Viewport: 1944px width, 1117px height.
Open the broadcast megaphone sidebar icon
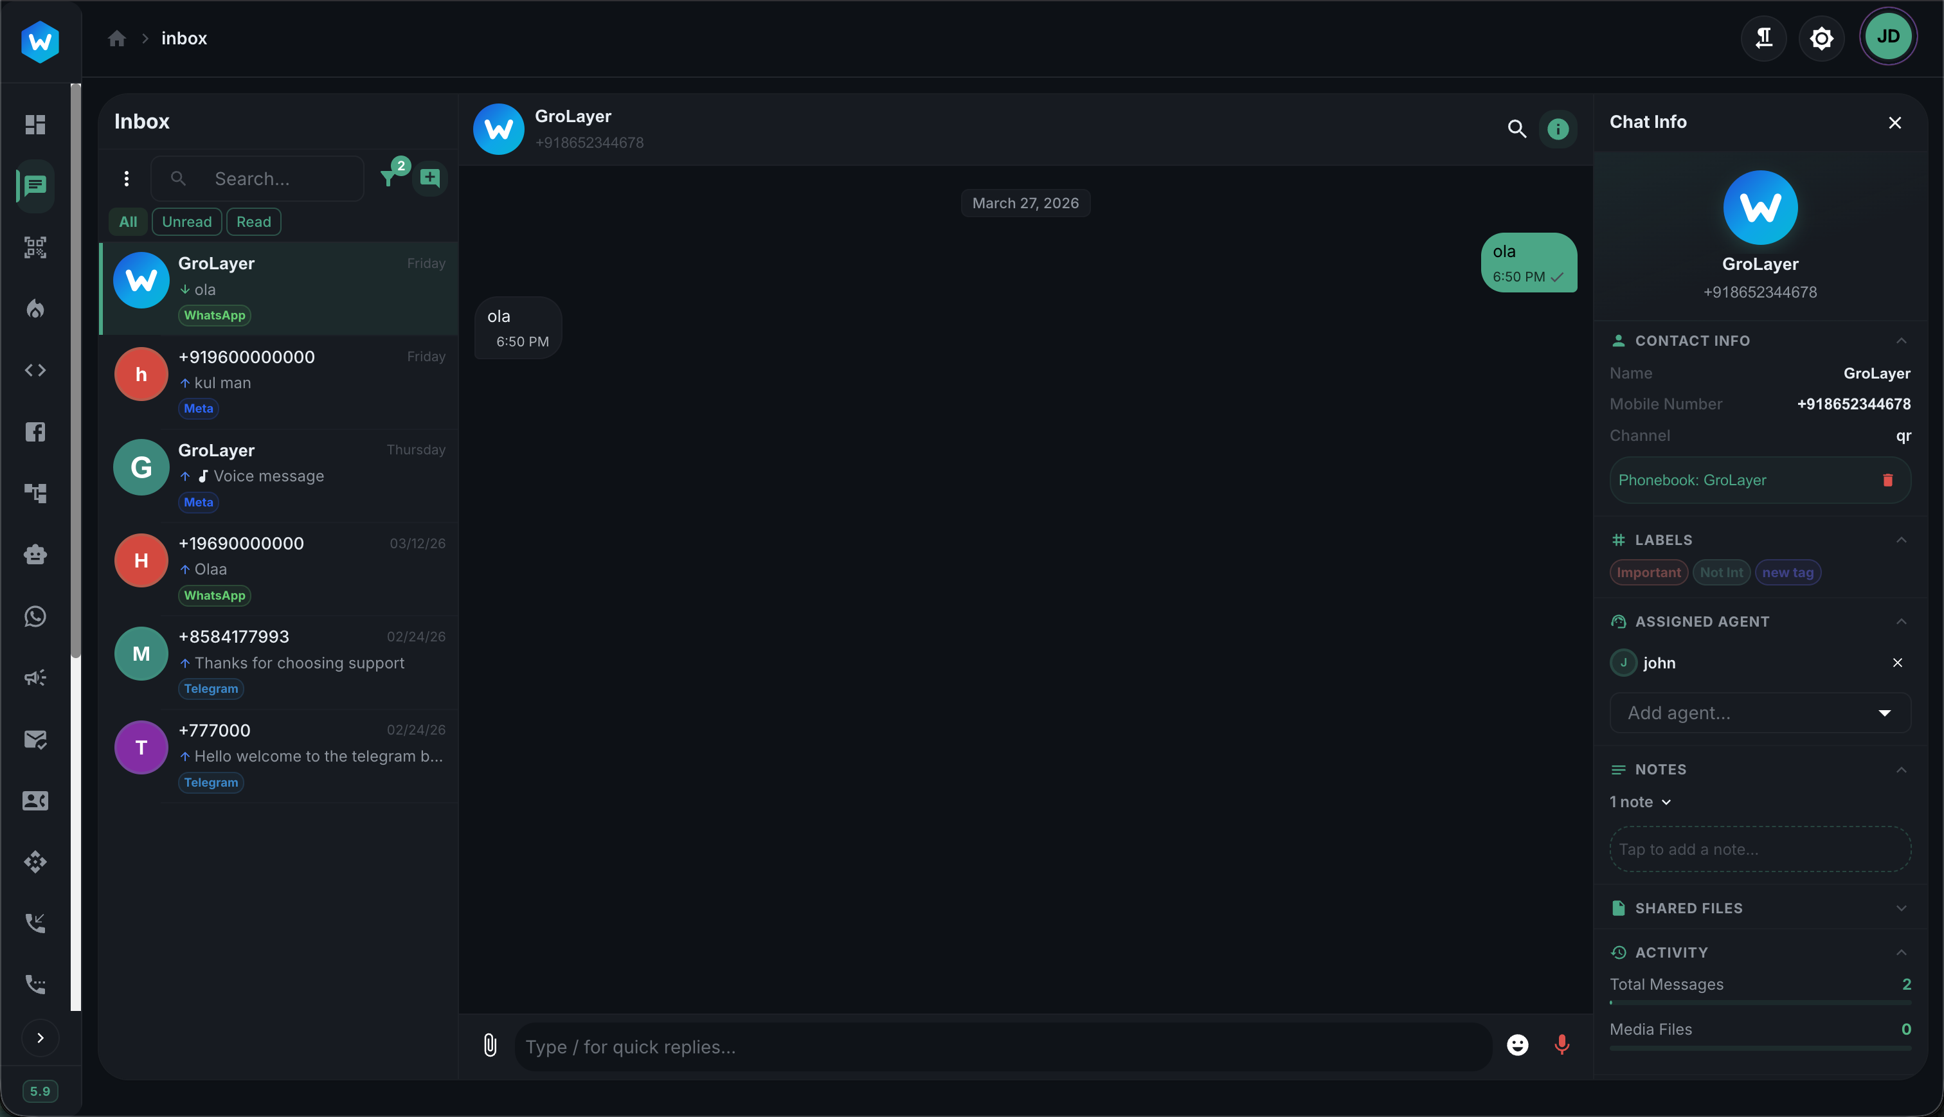click(x=35, y=677)
